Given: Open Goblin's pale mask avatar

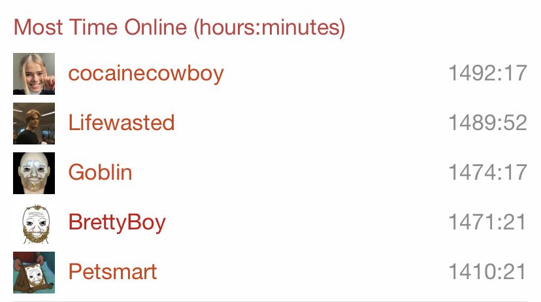Looking at the screenshot, I should click(34, 173).
